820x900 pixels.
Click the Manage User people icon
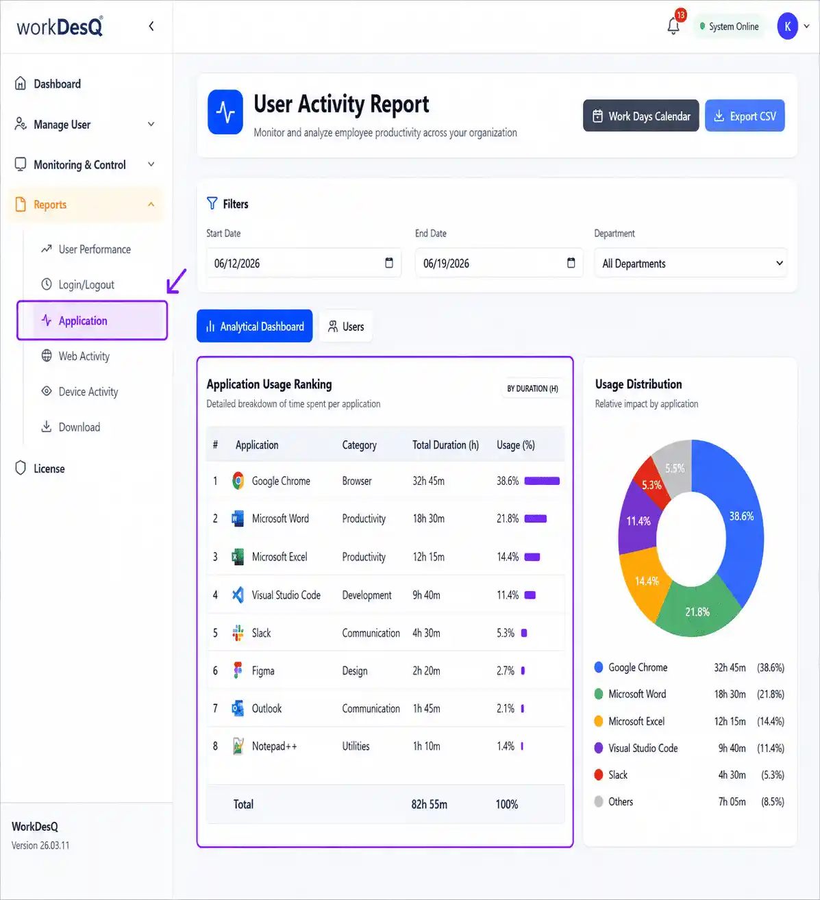[21, 124]
